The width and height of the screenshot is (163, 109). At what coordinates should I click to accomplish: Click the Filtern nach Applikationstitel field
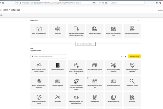pos(49,56)
